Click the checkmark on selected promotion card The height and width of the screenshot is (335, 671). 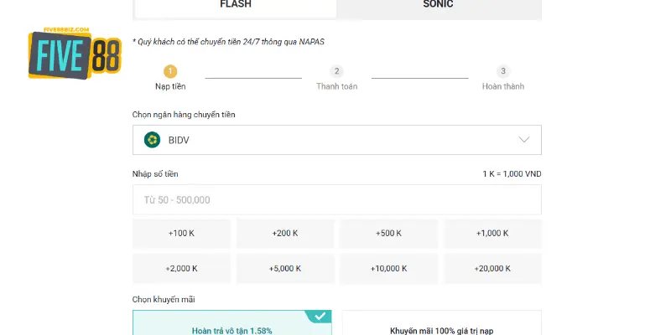(x=320, y=317)
